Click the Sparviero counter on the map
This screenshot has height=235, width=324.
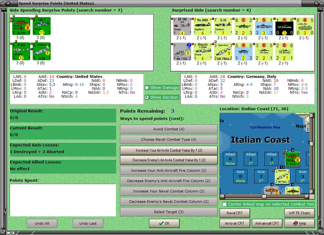coord(282,177)
